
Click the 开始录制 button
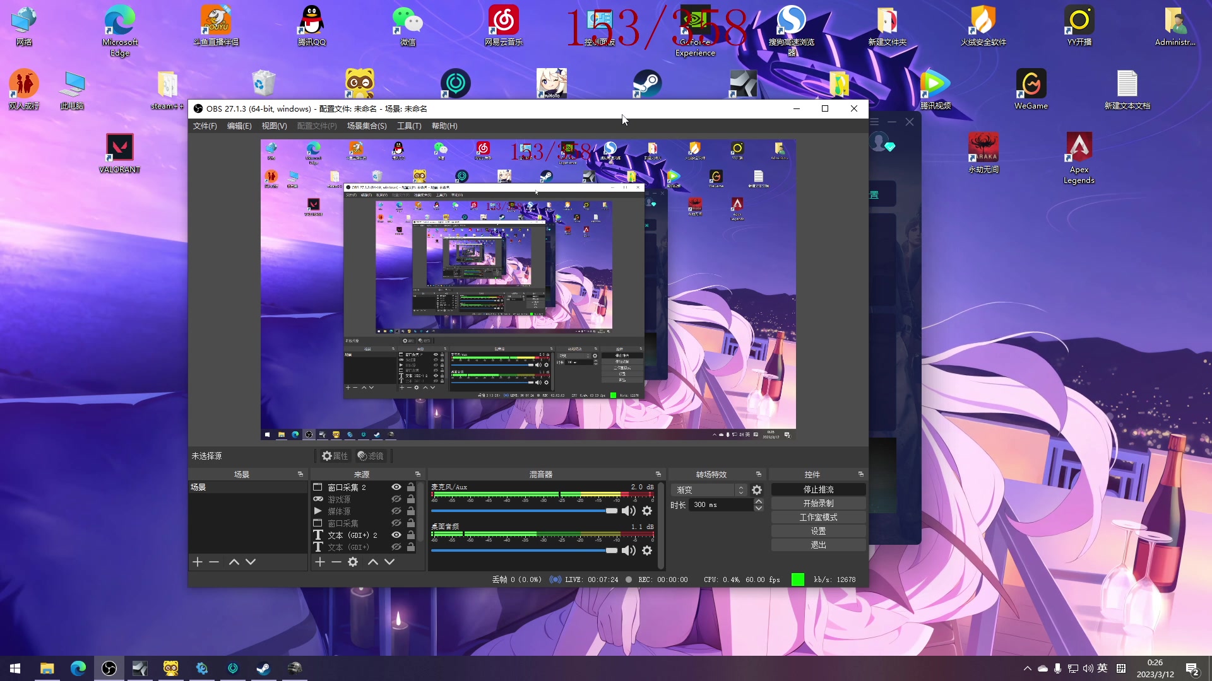click(x=818, y=503)
